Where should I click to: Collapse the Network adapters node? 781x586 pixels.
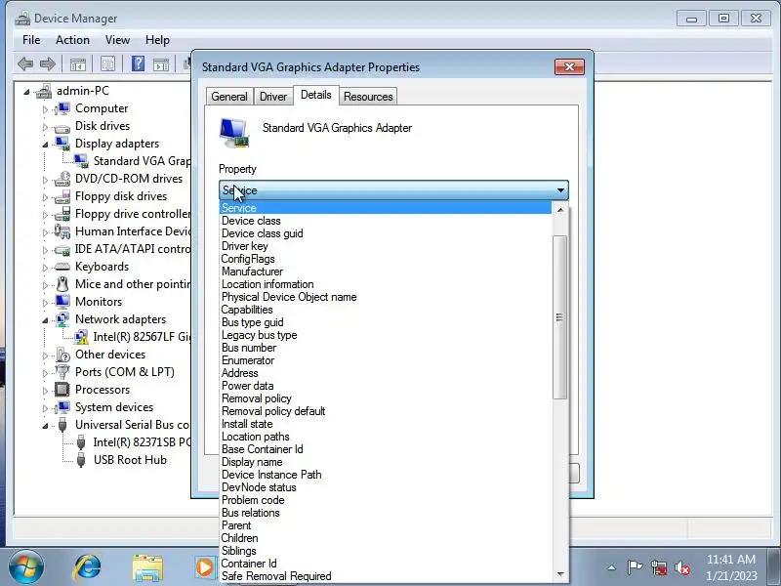click(x=45, y=320)
